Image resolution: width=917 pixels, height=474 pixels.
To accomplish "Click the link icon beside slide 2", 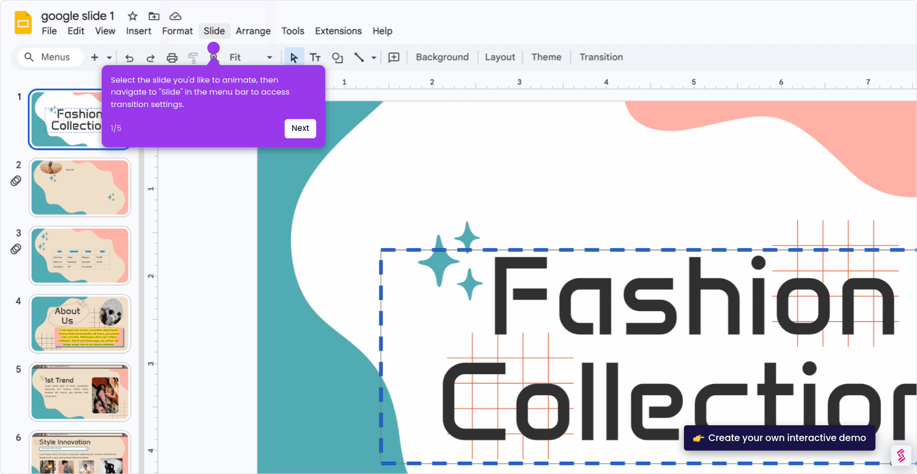I will [x=16, y=181].
